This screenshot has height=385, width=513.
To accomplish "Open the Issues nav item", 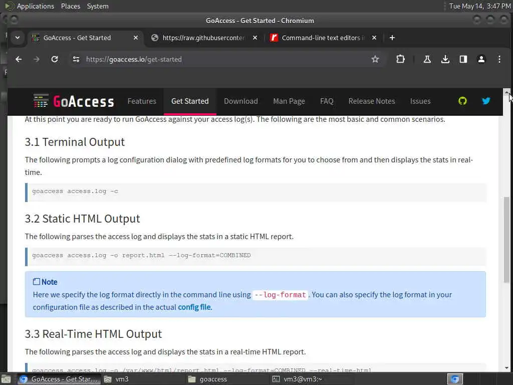I will click(x=420, y=101).
